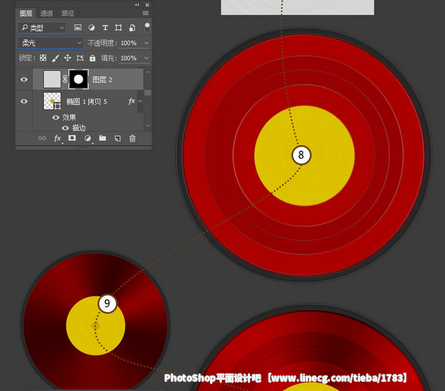Screen dimensions: 445x391
Task: Close the layers panel
Action: 147,5
